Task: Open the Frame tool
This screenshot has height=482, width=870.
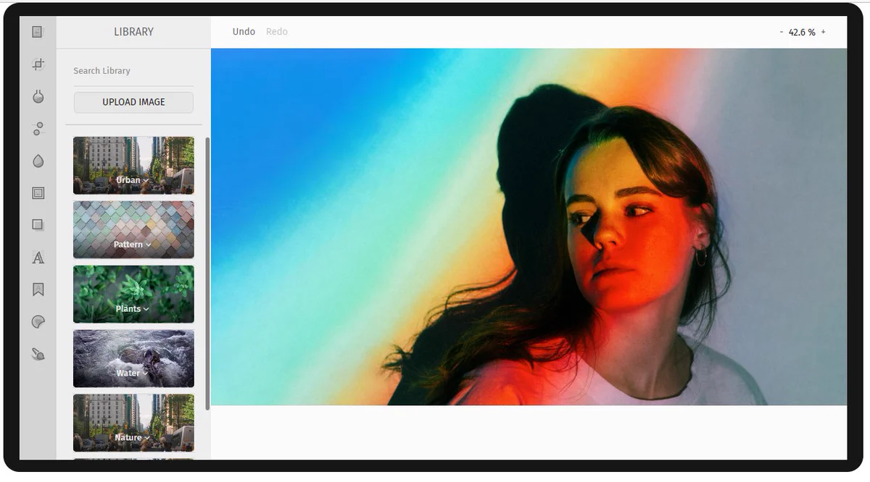Action: point(38,193)
